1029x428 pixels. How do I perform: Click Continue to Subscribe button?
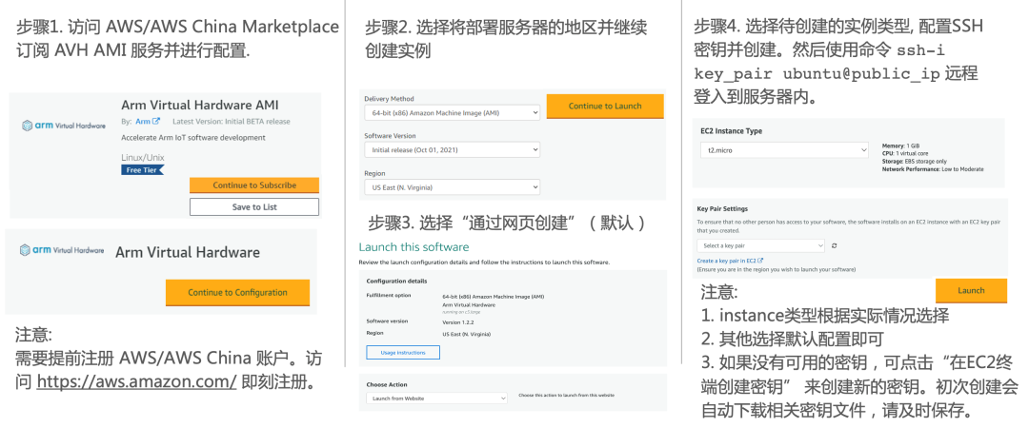(254, 185)
